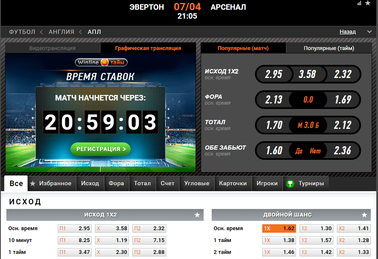Select the Все markets tab
This screenshot has width=378, height=259.
click(x=16, y=184)
